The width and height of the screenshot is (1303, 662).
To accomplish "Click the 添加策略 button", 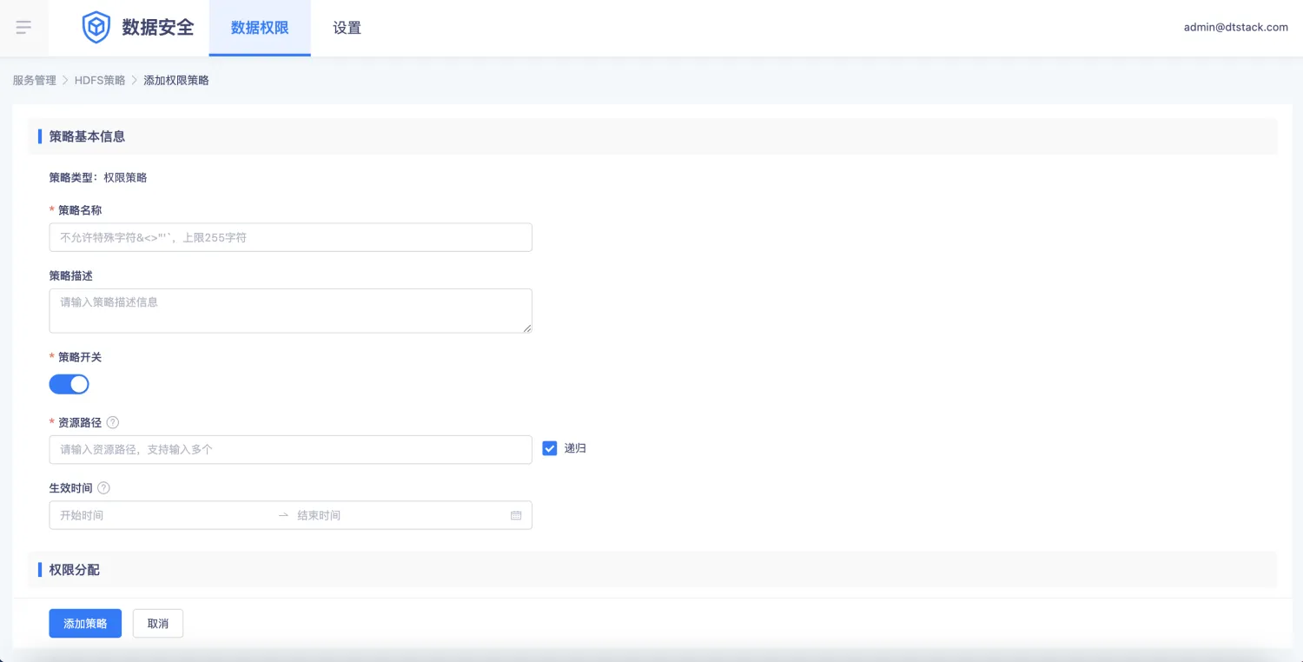I will 85,624.
